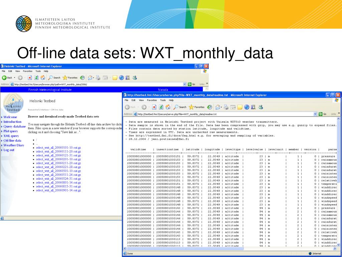This screenshot has height=257, width=342.
Task: Click the yellow note icon in readme.txt toolbar
Action: coord(240,107)
